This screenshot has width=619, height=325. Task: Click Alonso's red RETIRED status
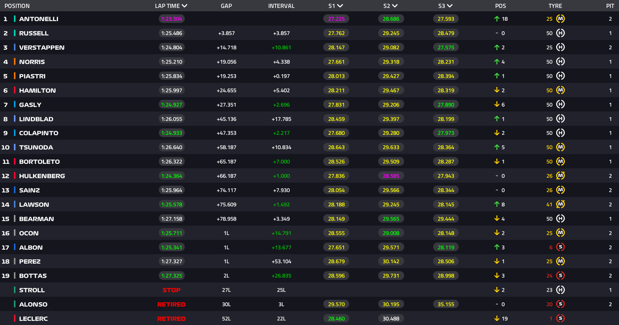172,304
